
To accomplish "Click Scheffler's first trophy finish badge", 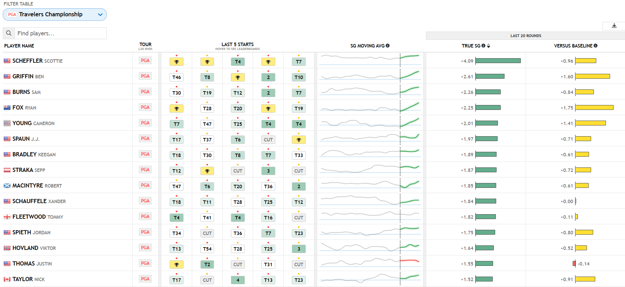I will coord(177,62).
